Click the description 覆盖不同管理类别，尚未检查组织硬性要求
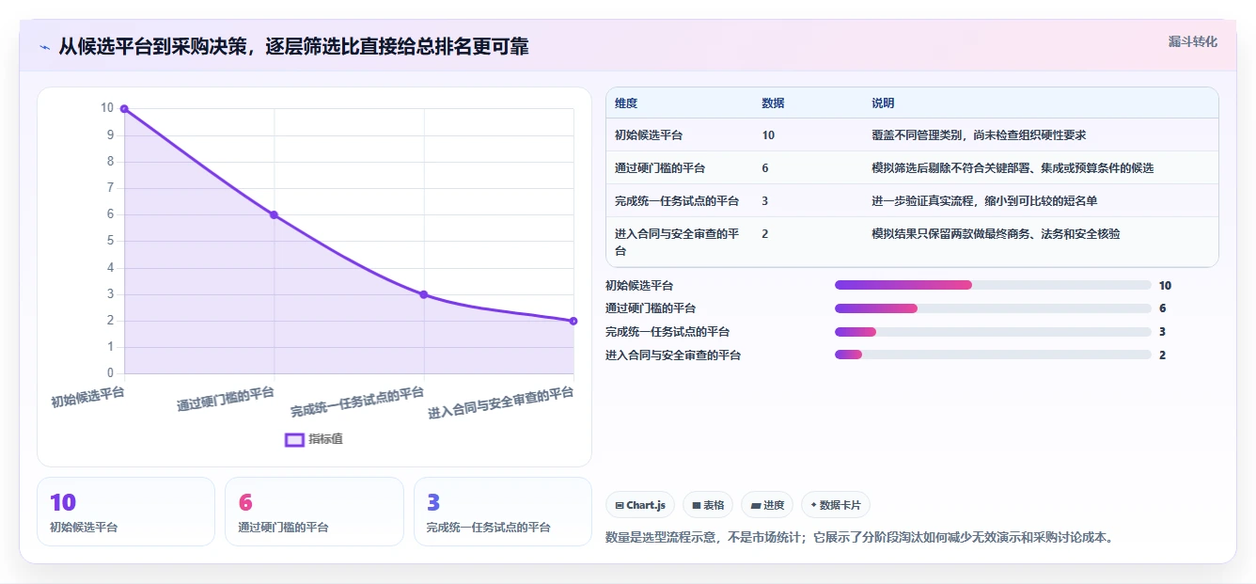The height and width of the screenshot is (584, 1256). [979, 135]
